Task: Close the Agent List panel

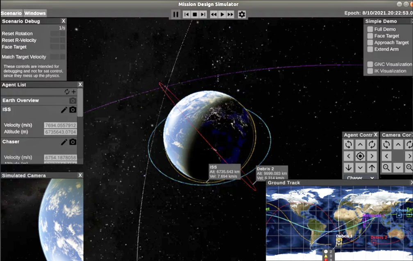Action: 80,84
